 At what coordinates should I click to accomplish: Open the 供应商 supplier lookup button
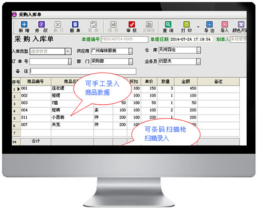click(x=131, y=51)
